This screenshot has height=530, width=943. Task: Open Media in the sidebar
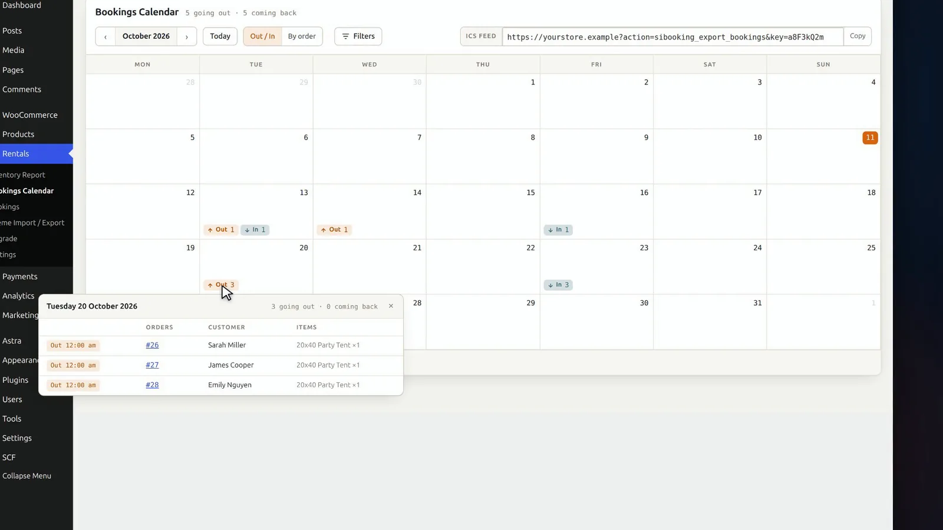pos(13,50)
